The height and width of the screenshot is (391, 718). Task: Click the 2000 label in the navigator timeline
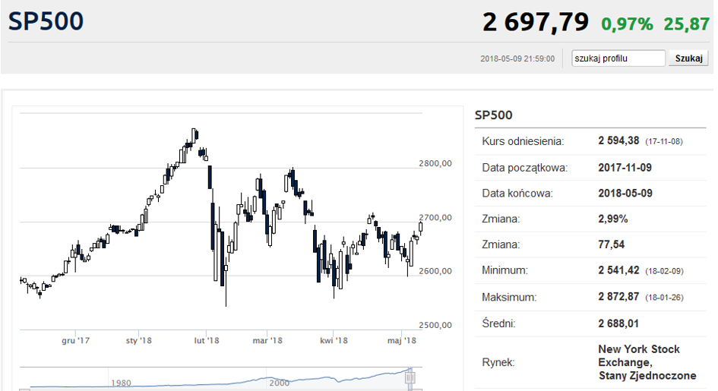pos(279,383)
